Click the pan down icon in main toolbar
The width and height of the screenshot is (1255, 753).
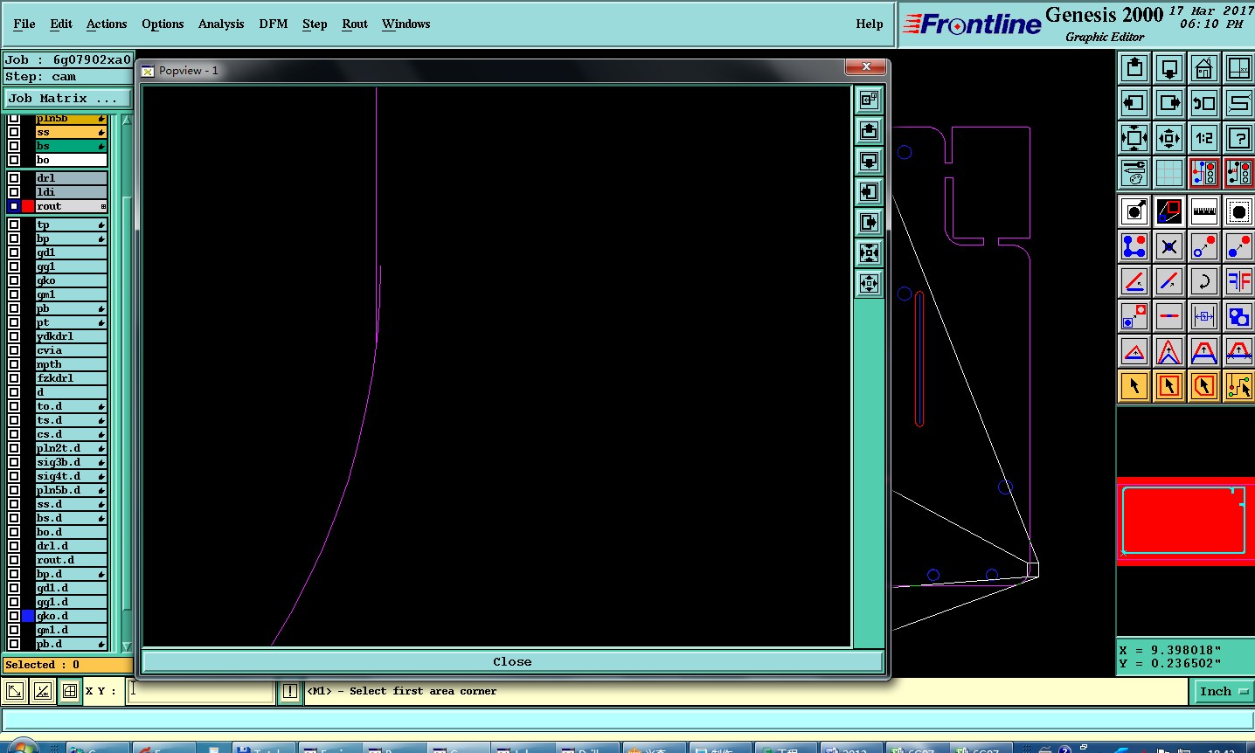tap(1169, 67)
